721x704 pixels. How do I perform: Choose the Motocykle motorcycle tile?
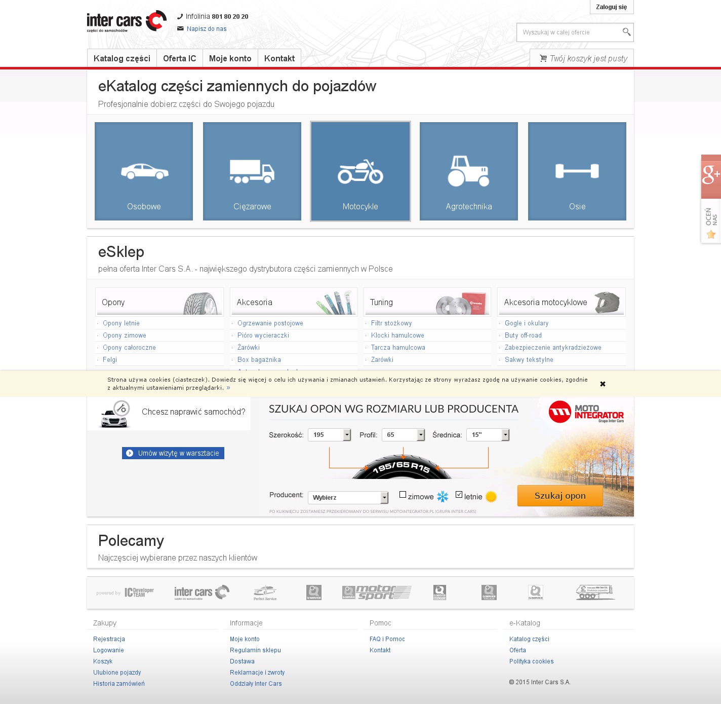pos(360,171)
